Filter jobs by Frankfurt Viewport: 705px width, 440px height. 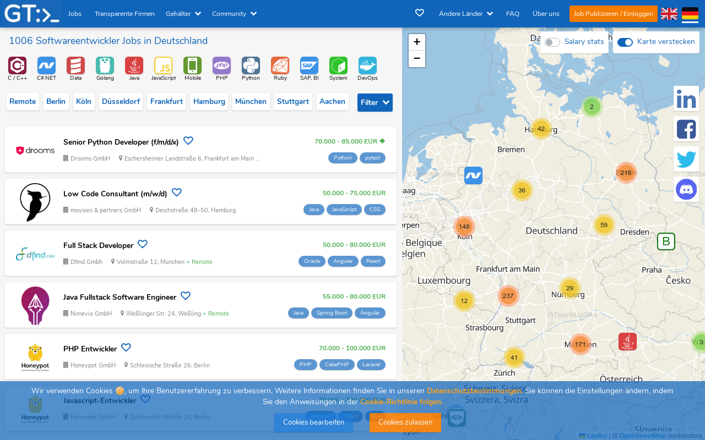166,102
